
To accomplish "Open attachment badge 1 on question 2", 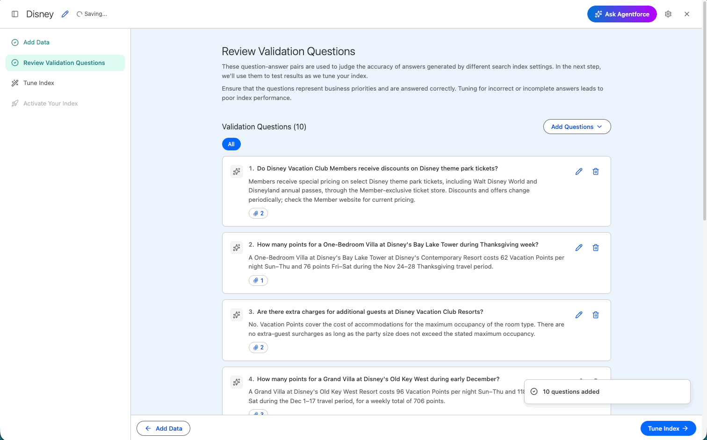I will pyautogui.click(x=258, y=280).
